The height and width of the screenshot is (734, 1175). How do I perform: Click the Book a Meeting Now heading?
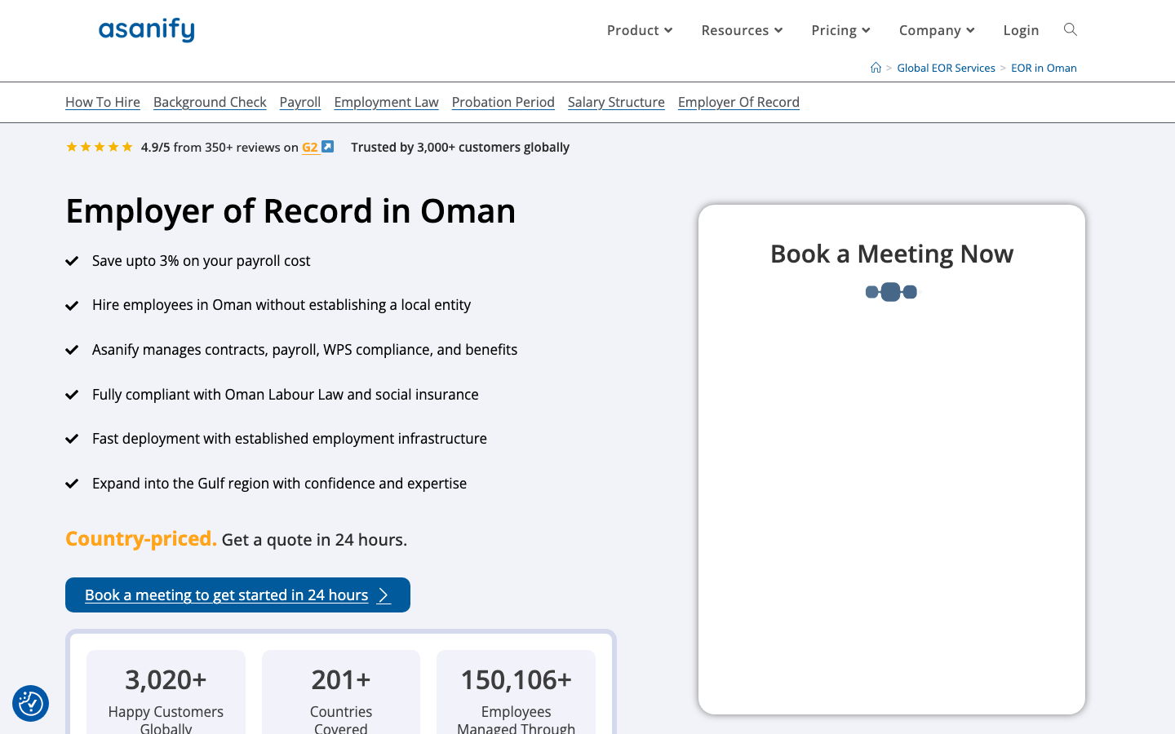892,254
